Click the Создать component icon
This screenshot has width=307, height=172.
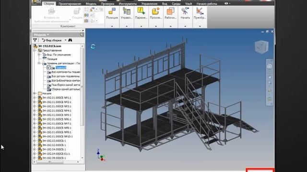pyautogui.click(x=77, y=11)
